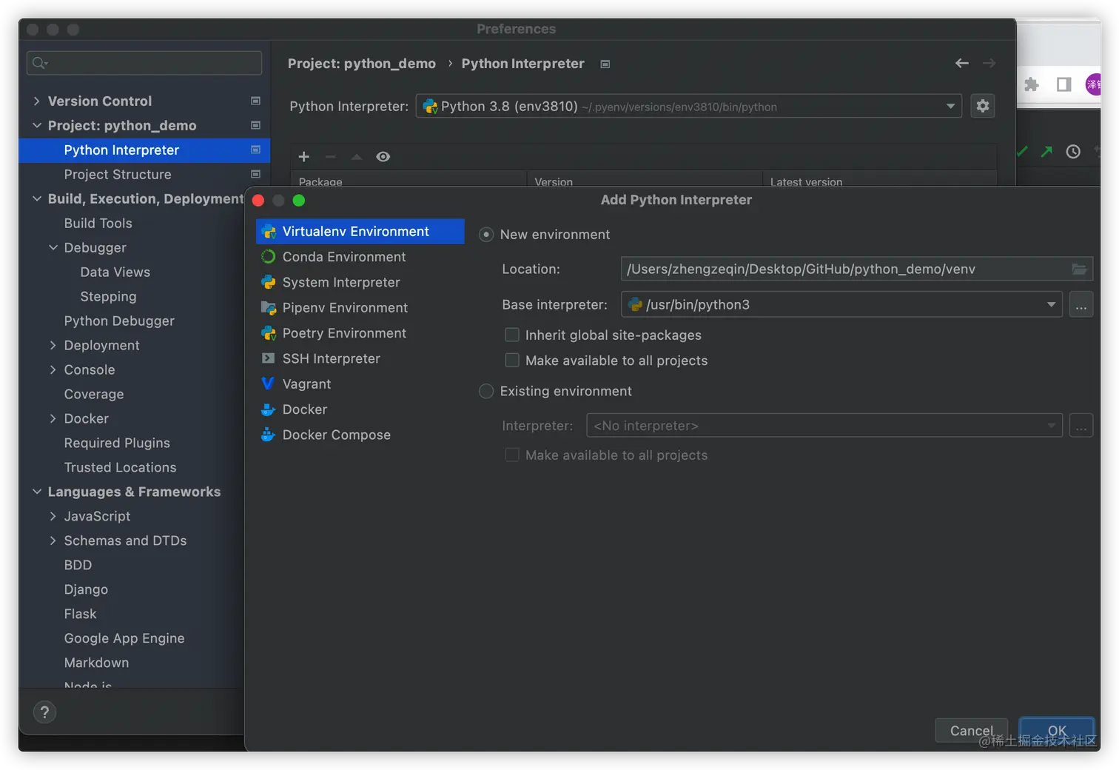
Task: Click the browser side panel icon
Action: click(x=1063, y=84)
